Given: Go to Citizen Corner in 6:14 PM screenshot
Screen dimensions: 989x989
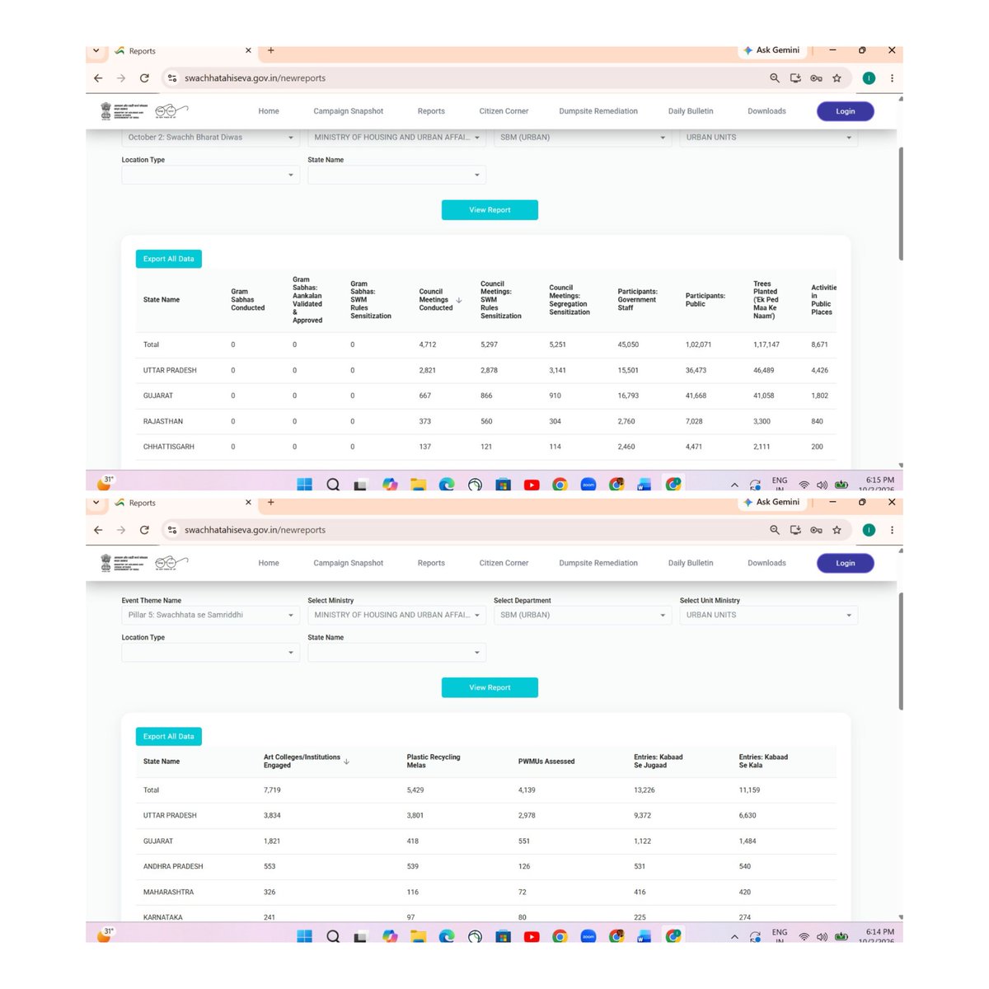Looking at the screenshot, I should pos(504,564).
